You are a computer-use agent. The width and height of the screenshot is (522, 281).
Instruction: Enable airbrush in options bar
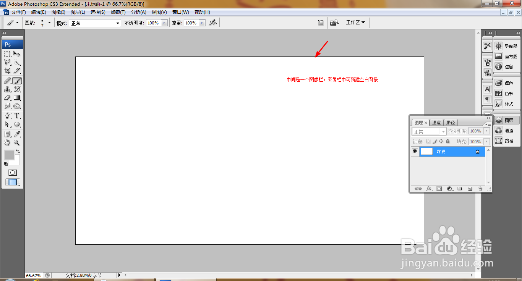coord(213,23)
